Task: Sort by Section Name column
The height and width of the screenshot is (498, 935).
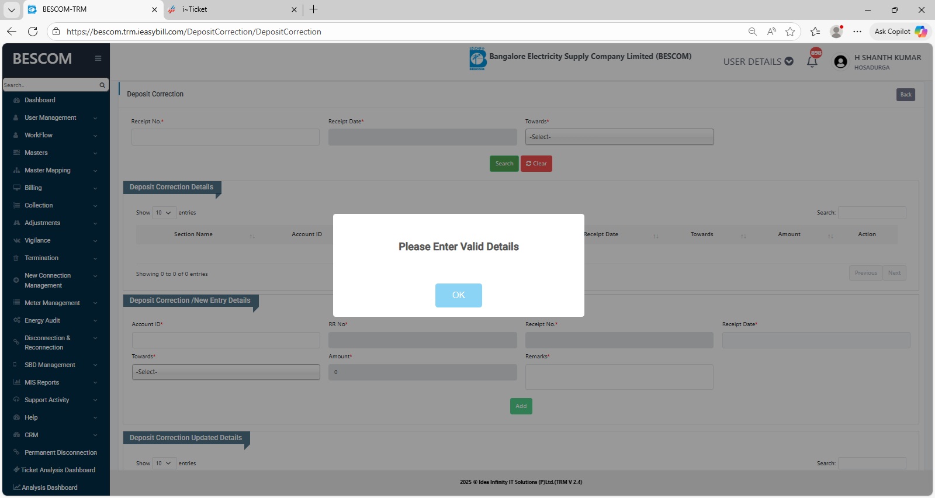Action: point(193,234)
